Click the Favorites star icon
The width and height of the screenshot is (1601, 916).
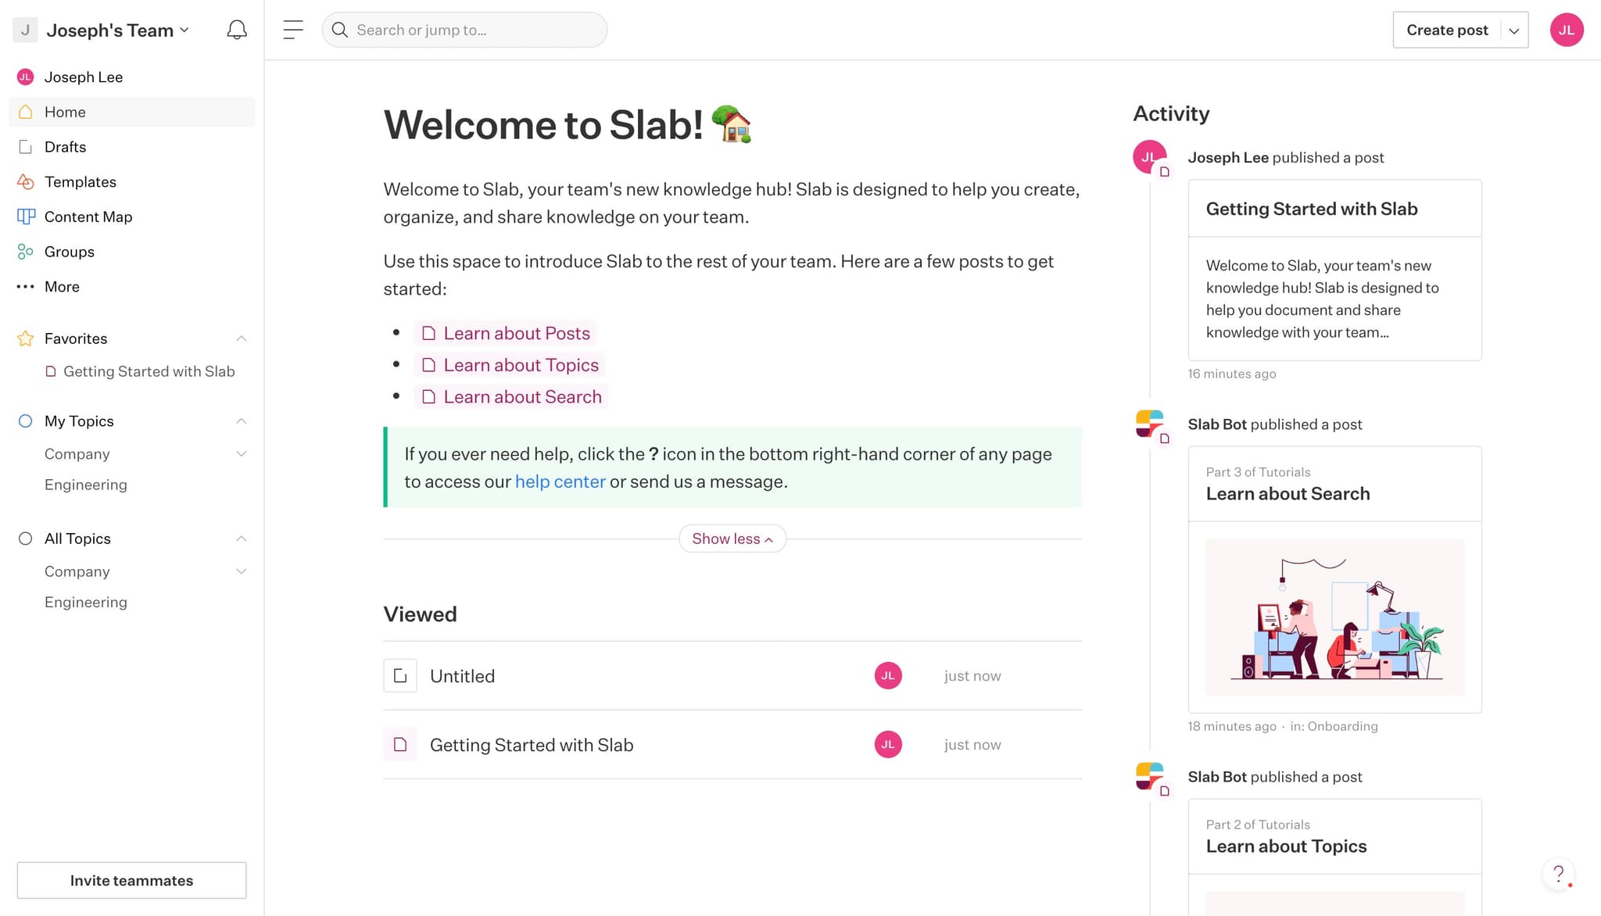coord(26,338)
